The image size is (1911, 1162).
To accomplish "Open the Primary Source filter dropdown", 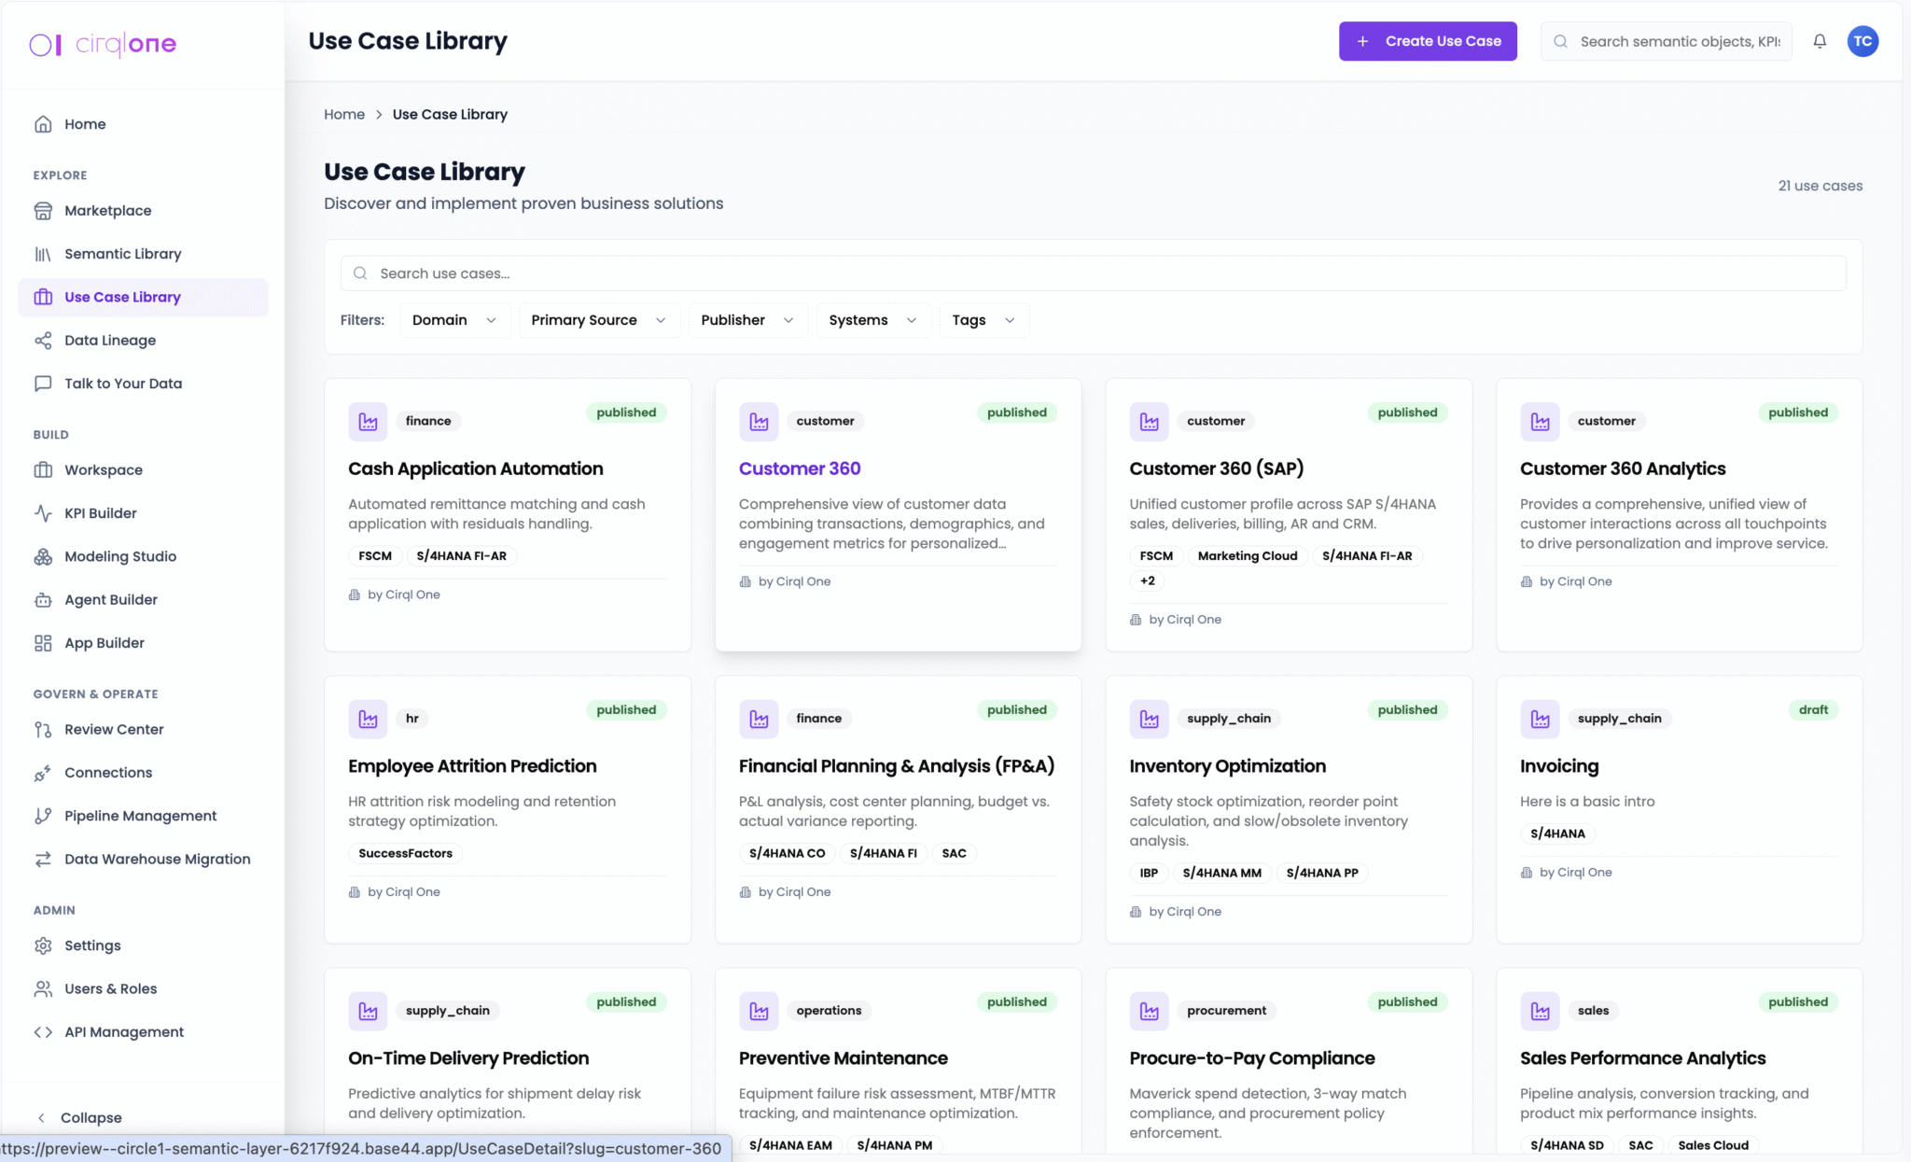I will point(598,320).
